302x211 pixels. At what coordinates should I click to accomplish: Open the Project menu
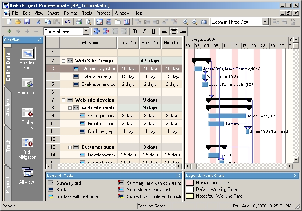coord(103,13)
